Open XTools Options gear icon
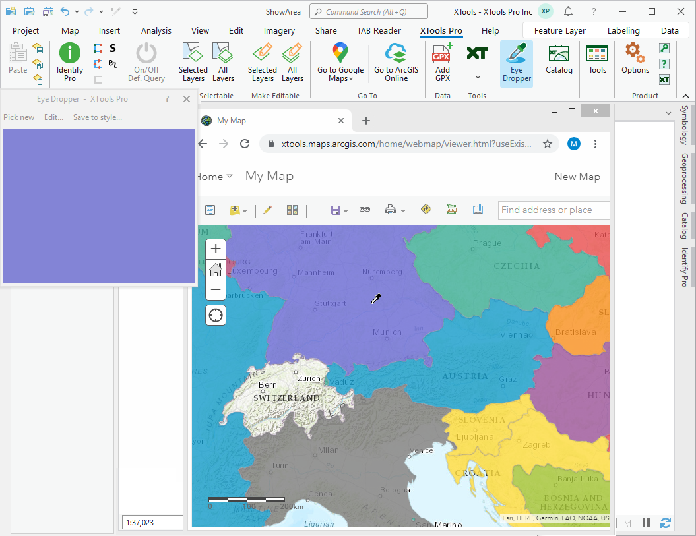 tap(635, 53)
